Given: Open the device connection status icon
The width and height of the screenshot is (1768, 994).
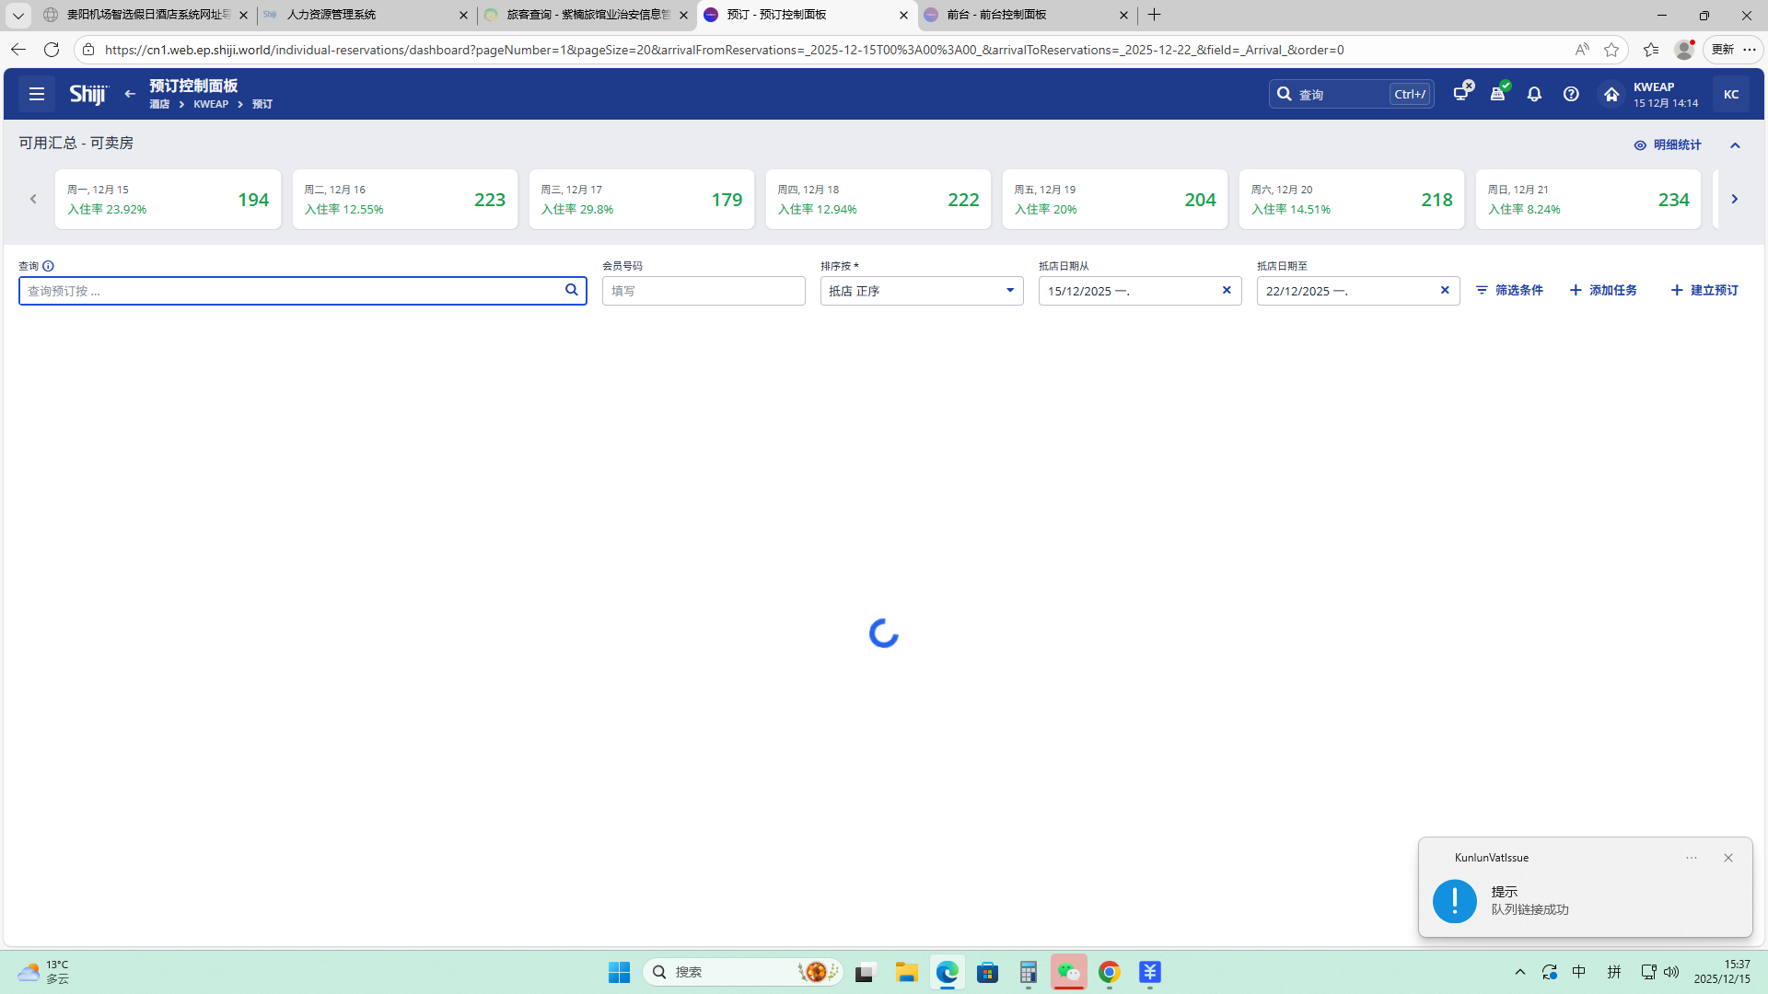Looking at the screenshot, I should 1461,93.
